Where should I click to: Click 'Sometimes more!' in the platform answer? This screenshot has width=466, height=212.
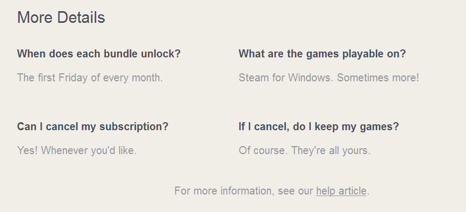pos(378,78)
